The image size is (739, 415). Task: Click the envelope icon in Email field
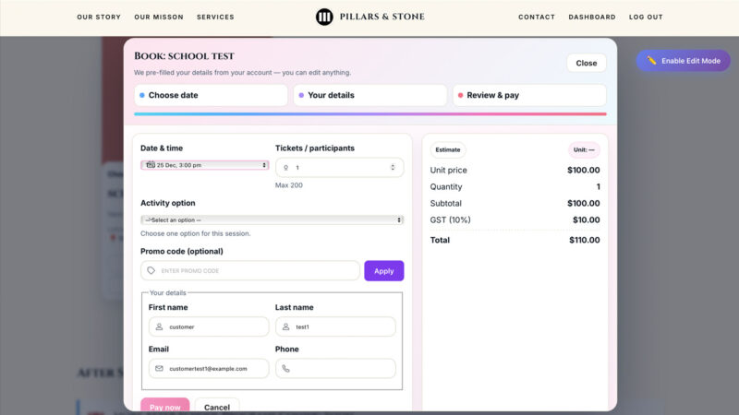[x=159, y=368]
